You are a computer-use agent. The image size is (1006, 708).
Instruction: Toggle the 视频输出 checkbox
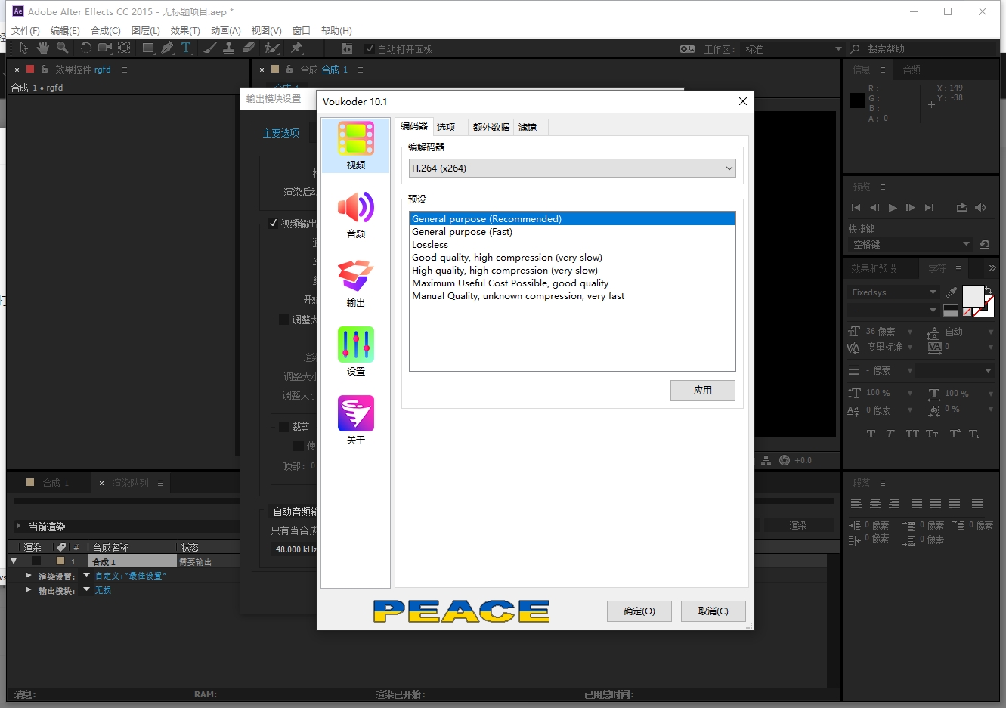(273, 223)
